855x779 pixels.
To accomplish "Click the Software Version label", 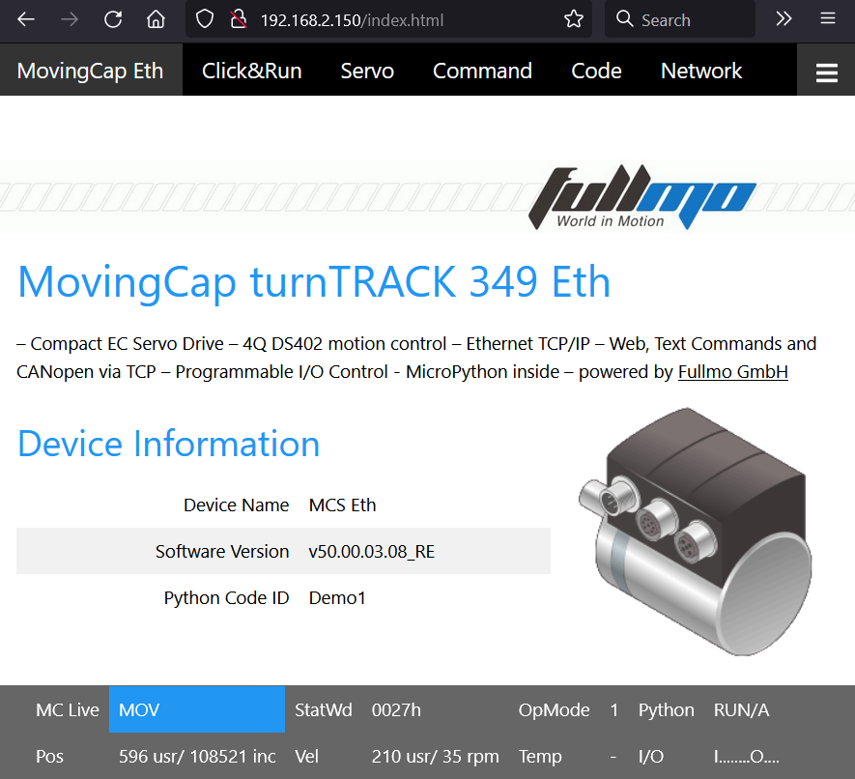I will pos(222,552).
